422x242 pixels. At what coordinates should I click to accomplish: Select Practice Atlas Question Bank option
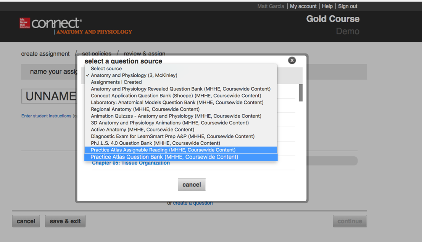tap(181, 157)
